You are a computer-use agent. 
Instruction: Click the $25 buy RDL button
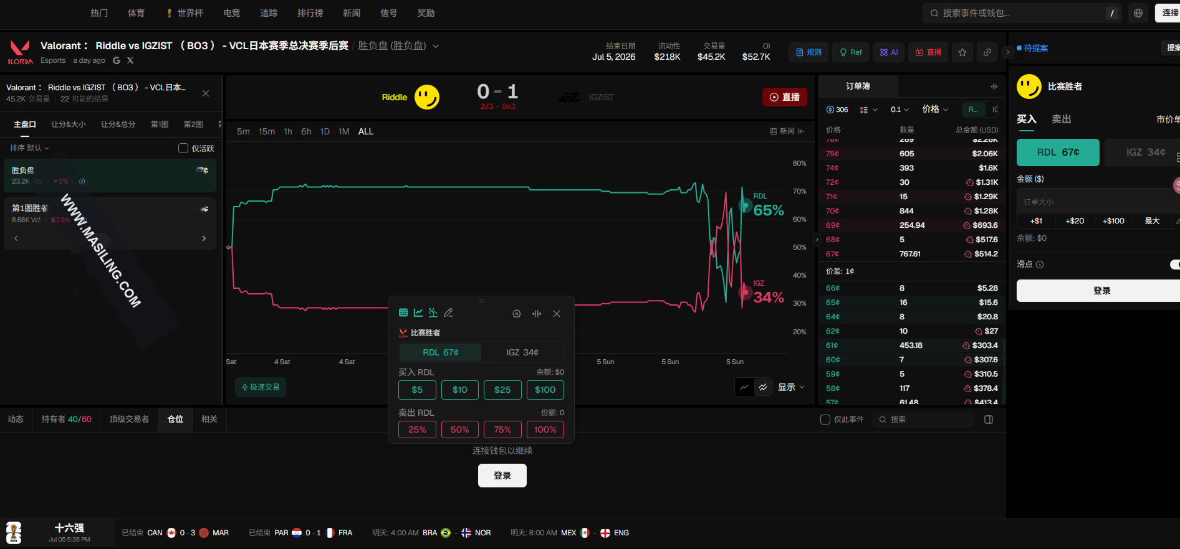point(502,390)
